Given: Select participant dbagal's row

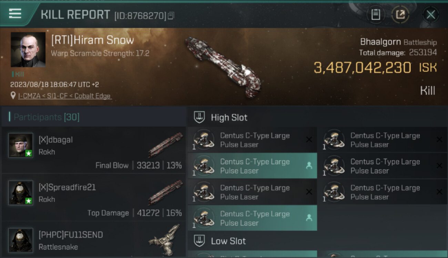Looking at the screenshot, I should (x=94, y=150).
